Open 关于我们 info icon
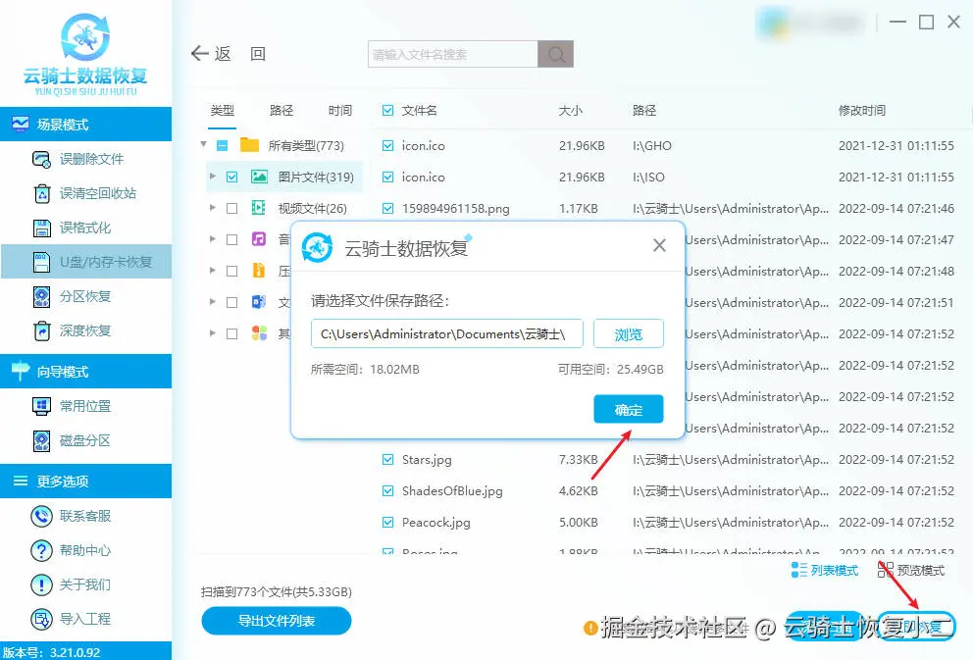 pyautogui.click(x=41, y=584)
